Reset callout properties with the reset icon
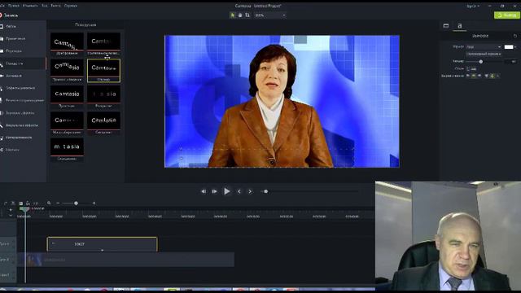521x293 pixels. tap(515, 36)
